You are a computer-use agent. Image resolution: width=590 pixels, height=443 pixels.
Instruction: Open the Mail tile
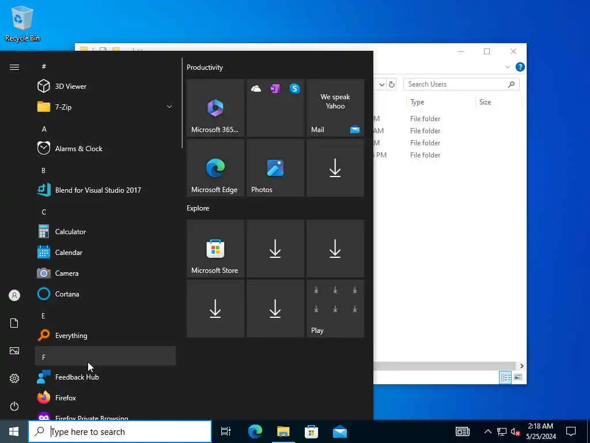coord(335,108)
